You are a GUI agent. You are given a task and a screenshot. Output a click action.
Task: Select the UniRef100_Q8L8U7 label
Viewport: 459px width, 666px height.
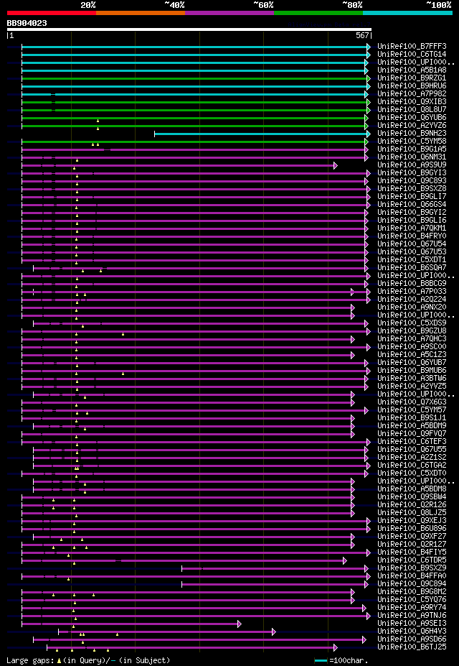point(412,110)
